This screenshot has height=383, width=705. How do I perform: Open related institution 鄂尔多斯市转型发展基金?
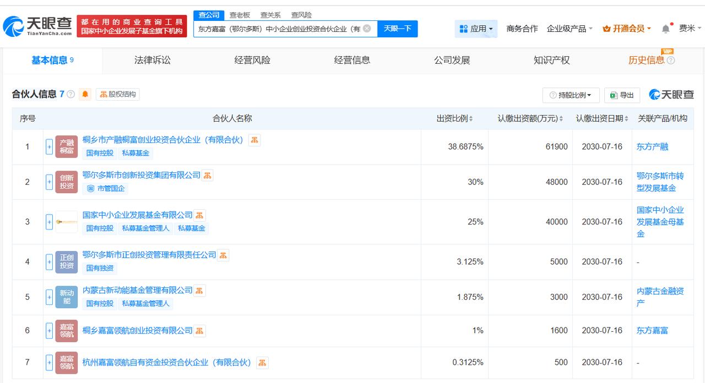660,182
